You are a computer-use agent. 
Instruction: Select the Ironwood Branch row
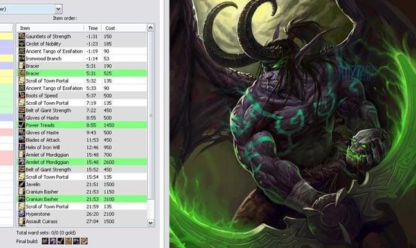click(x=83, y=58)
